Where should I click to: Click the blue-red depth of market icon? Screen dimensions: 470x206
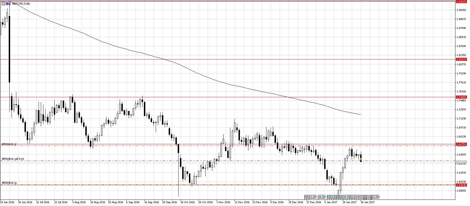point(8,4)
